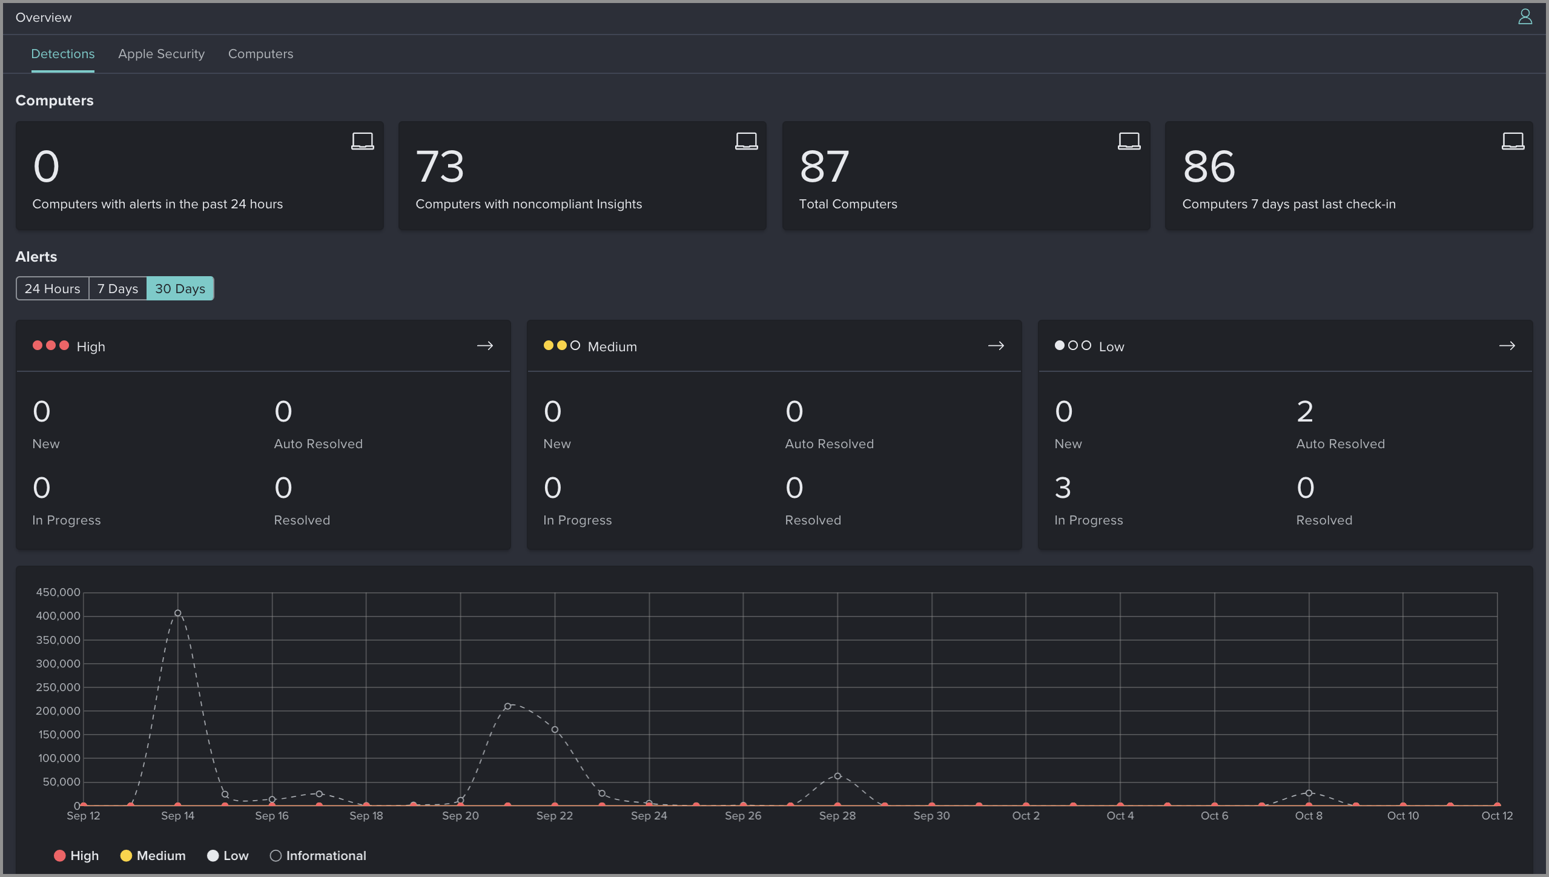Select the 30 Days alert range
The width and height of the screenshot is (1549, 877).
[180, 288]
